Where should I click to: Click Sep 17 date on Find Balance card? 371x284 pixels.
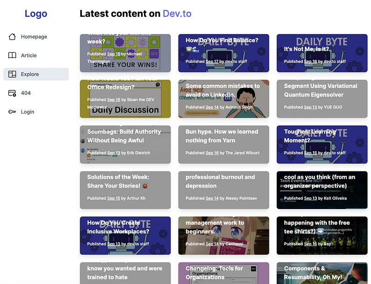(212, 61)
